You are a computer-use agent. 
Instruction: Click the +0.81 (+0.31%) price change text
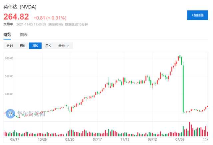point(50,18)
